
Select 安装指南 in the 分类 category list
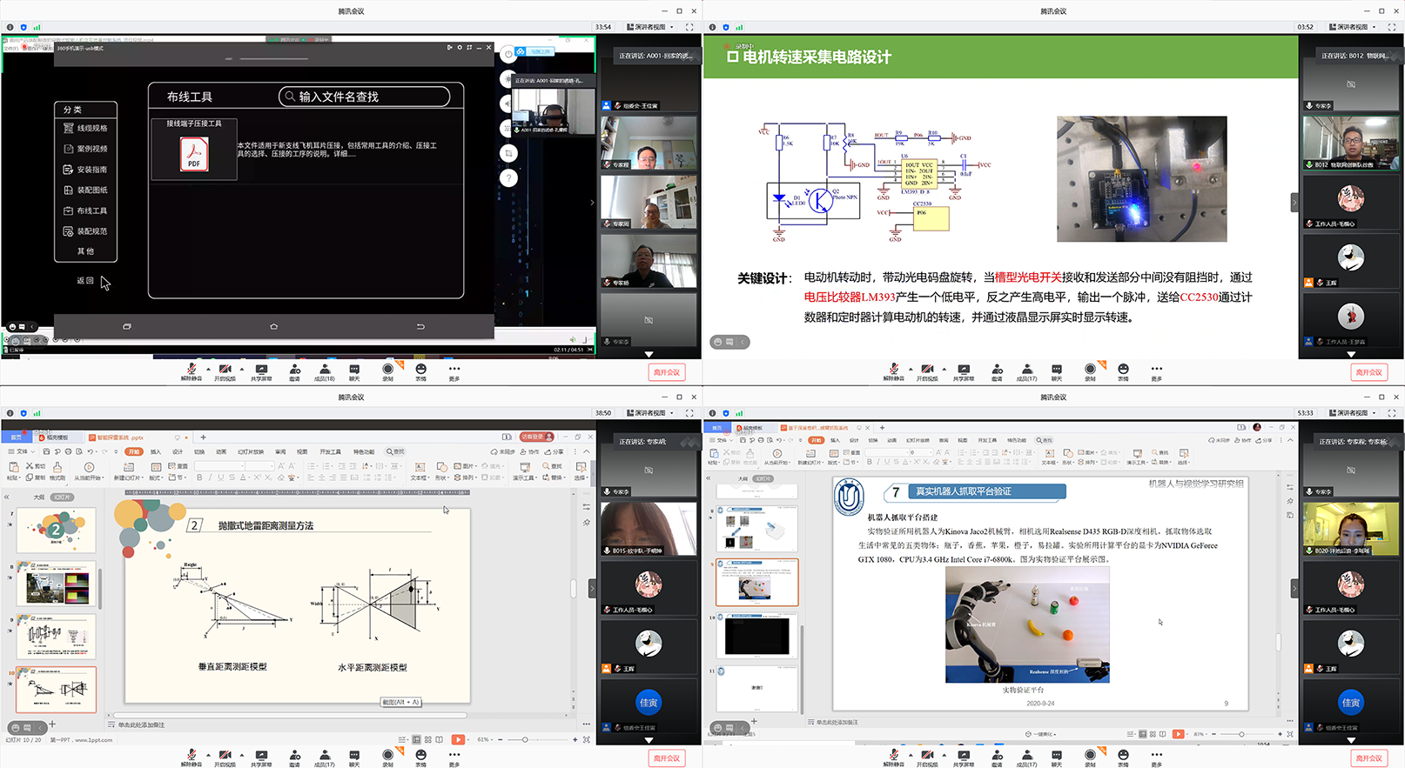pos(85,170)
